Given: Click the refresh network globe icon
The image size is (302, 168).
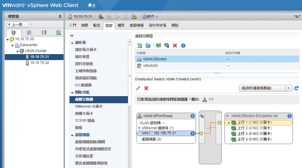Looking at the screenshot, I should pos(148,46).
